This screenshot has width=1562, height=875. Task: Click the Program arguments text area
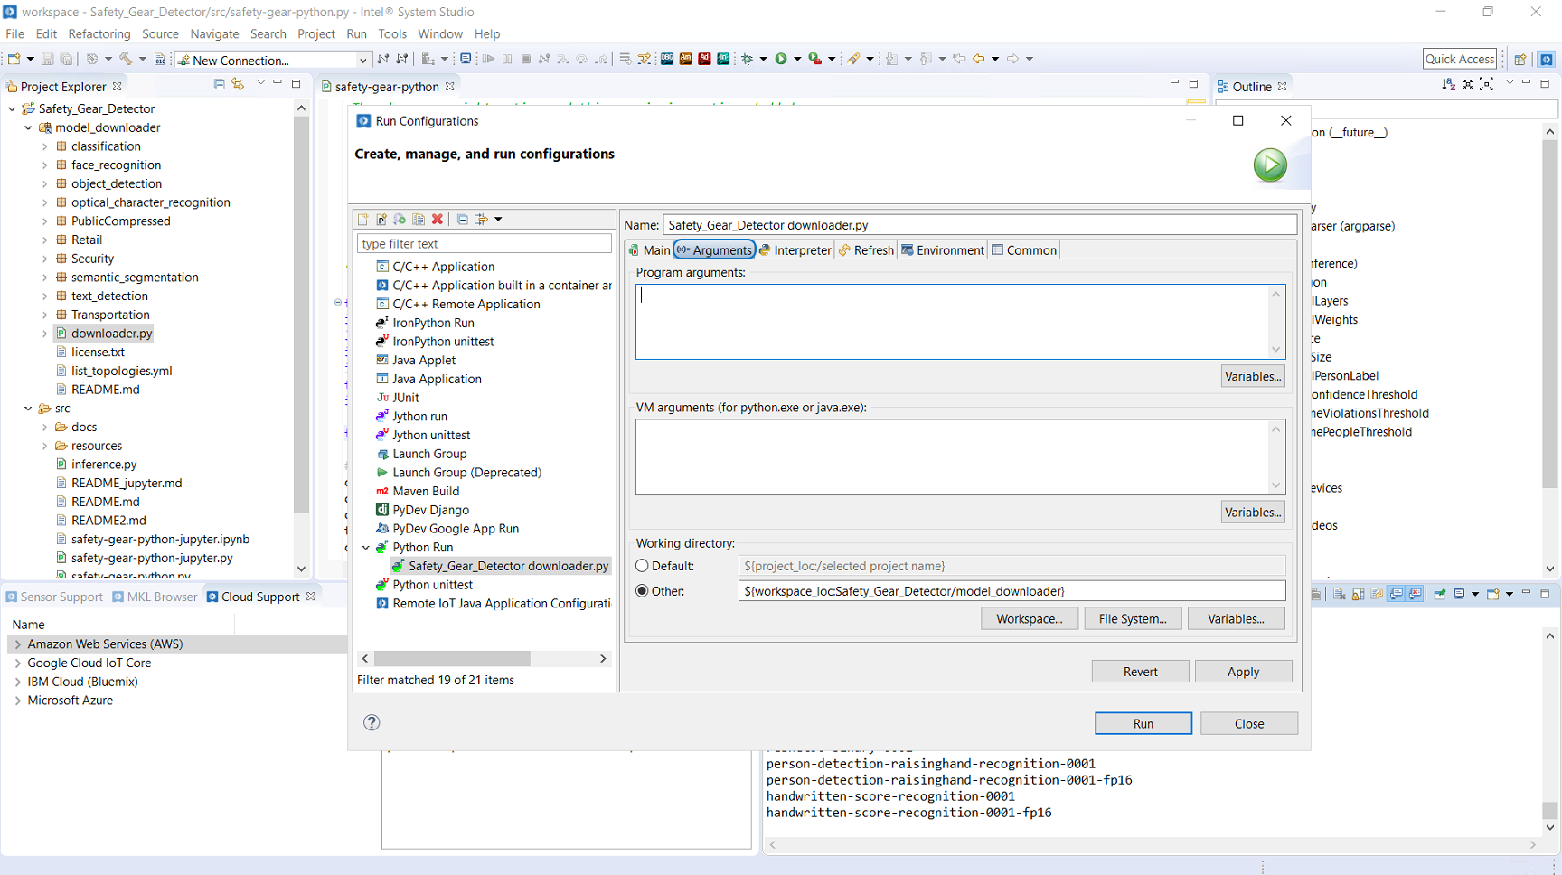tap(960, 322)
